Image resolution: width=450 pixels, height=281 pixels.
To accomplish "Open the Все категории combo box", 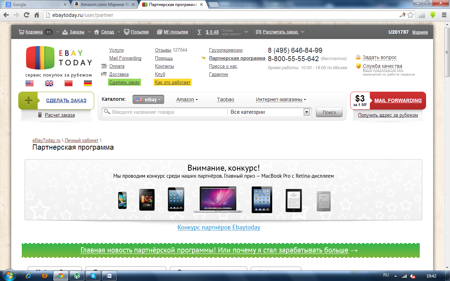I will click(269, 112).
